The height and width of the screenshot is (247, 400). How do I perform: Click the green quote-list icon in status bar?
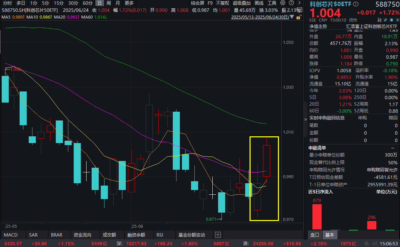[367, 243]
